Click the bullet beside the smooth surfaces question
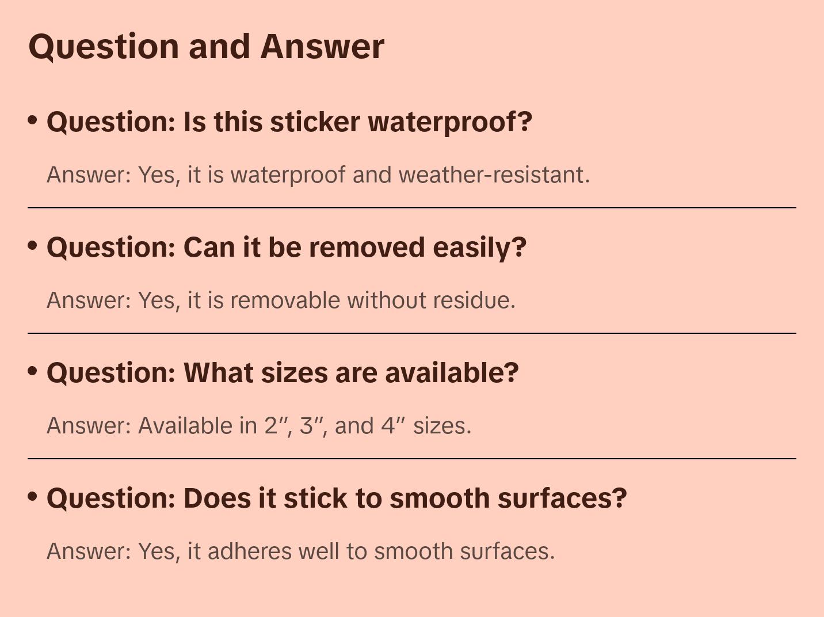824x617 pixels. [x=33, y=497]
